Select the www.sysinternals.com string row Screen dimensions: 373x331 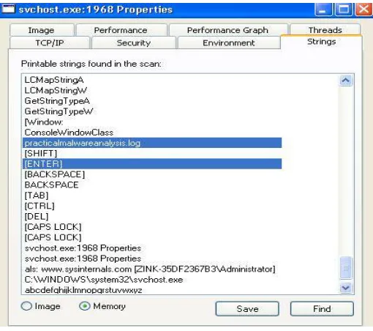(x=152, y=269)
